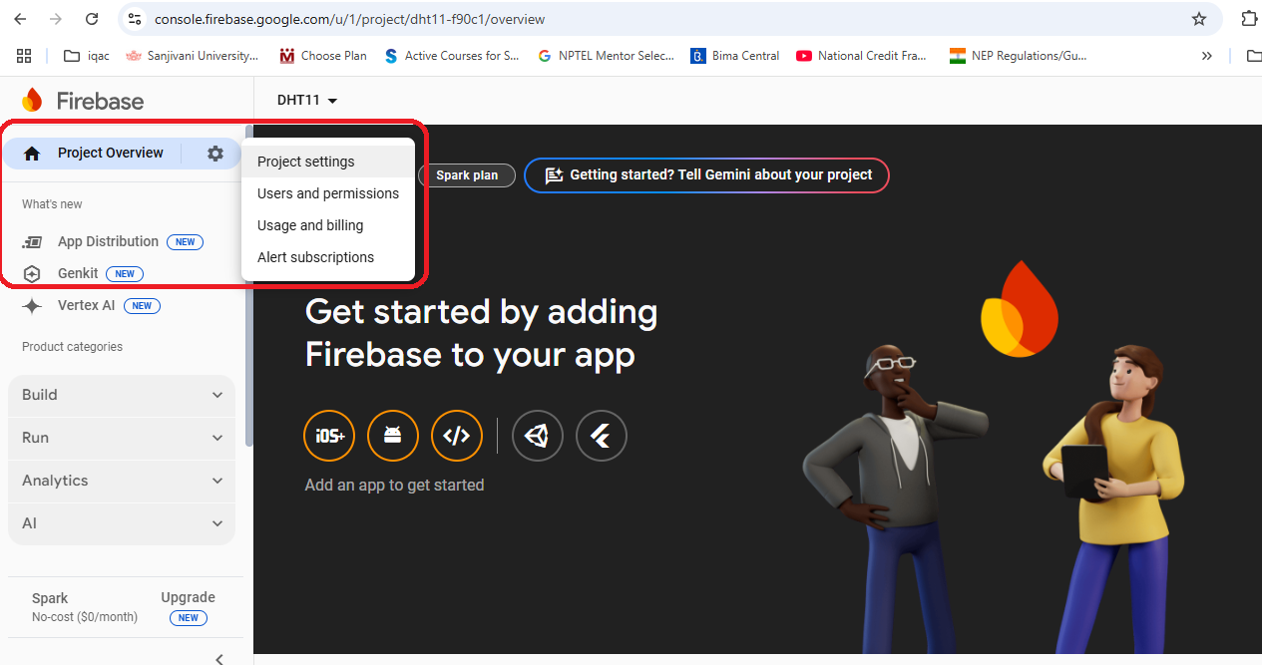Open Vertex AI in sidebar
The width and height of the screenshot is (1262, 665).
(86, 305)
